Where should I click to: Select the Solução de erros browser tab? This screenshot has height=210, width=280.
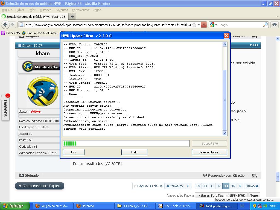coord(34,17)
